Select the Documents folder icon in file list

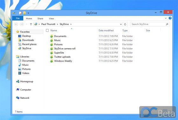click(51, 36)
